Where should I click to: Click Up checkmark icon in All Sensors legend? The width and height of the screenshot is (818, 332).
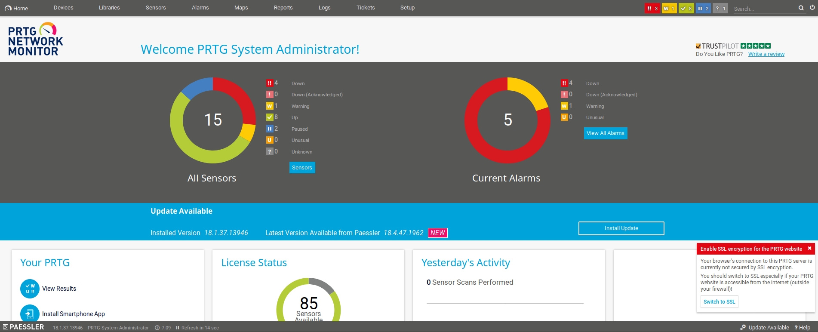pos(270,117)
